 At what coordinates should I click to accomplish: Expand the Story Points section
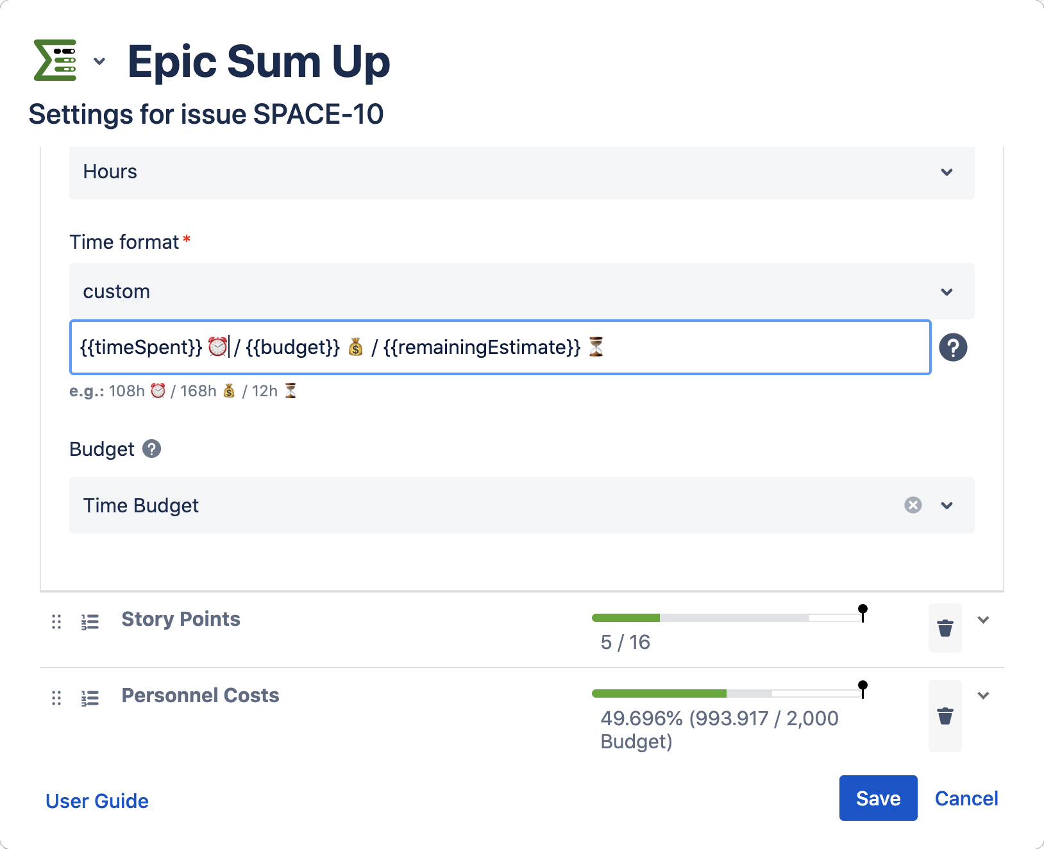pyautogui.click(x=983, y=619)
